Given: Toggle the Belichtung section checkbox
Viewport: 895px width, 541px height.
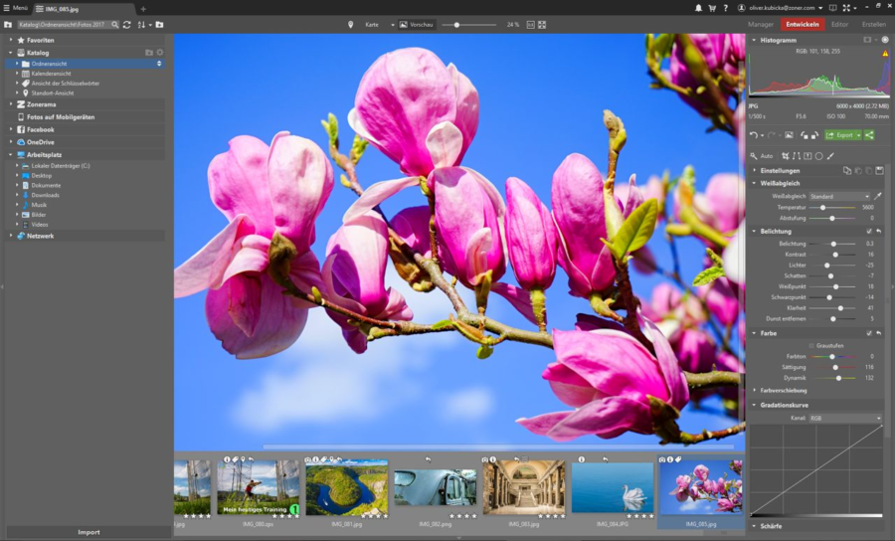Looking at the screenshot, I should pyautogui.click(x=869, y=231).
